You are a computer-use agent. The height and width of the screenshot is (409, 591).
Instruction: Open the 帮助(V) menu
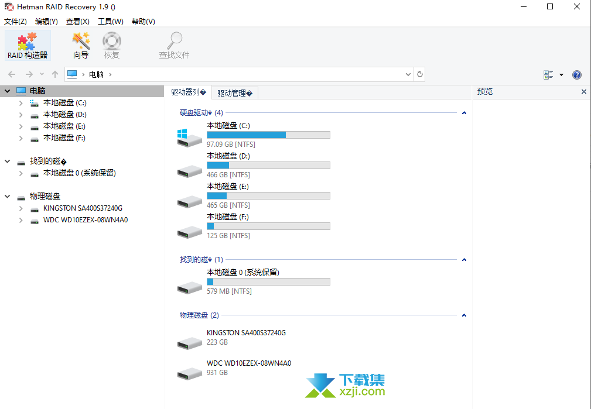click(144, 22)
